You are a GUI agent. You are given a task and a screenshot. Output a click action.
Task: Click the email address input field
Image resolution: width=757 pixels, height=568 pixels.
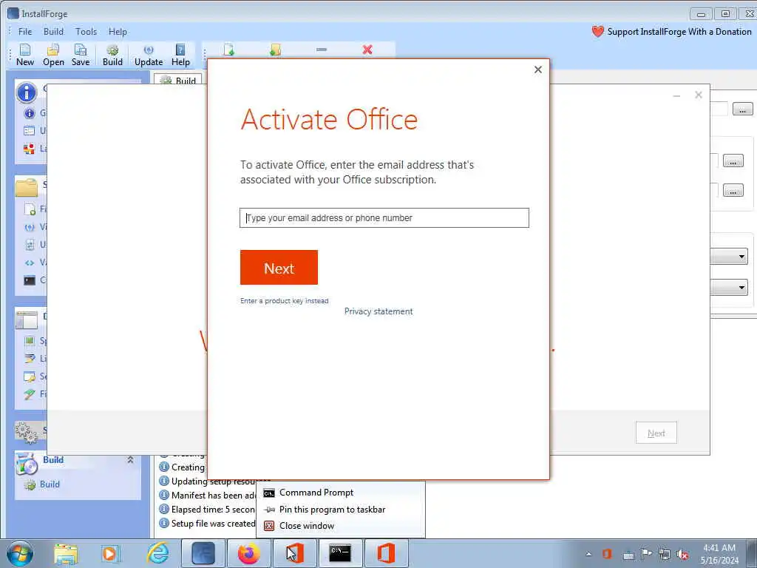pyautogui.click(x=384, y=218)
